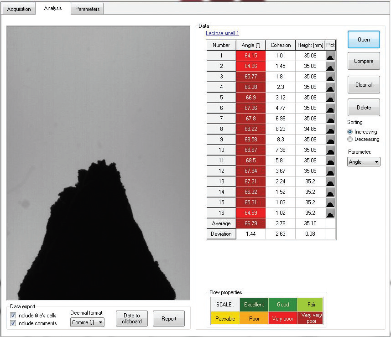
Task: Open picture thumbnail for measurement row 7
Action: click(330, 119)
